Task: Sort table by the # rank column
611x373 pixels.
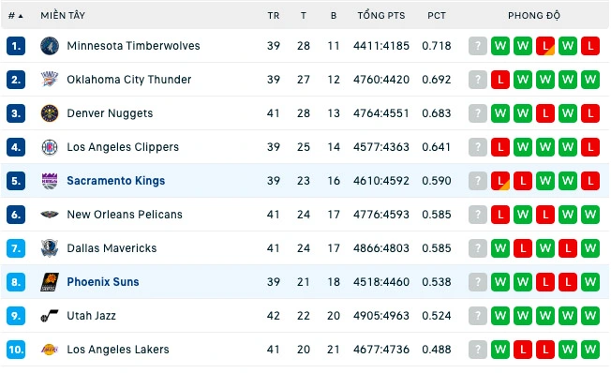Action: 16,16
